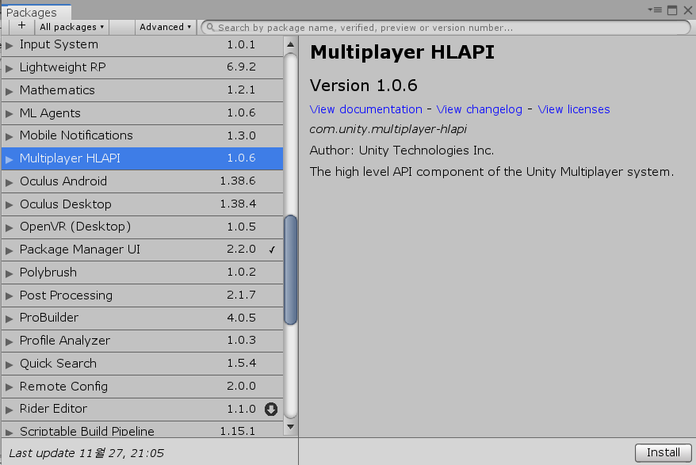Select the OpenVR (Desktop) package
696x465 pixels.
click(x=142, y=227)
